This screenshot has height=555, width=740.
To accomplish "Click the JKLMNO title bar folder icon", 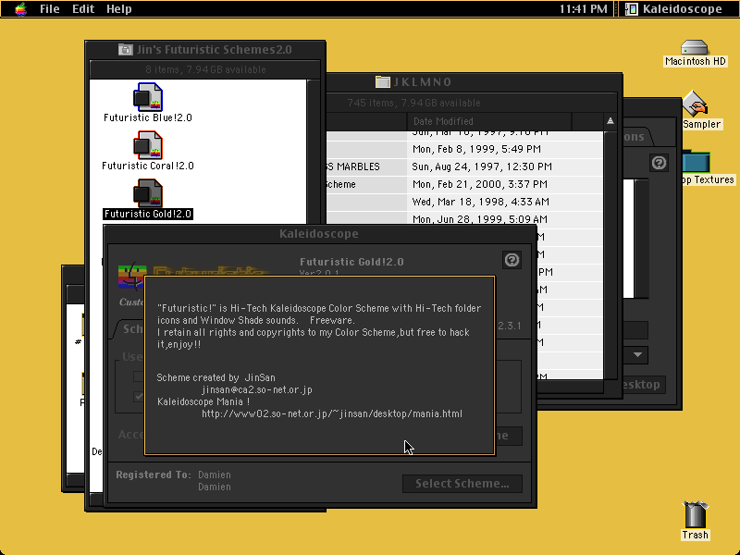I will (x=382, y=81).
